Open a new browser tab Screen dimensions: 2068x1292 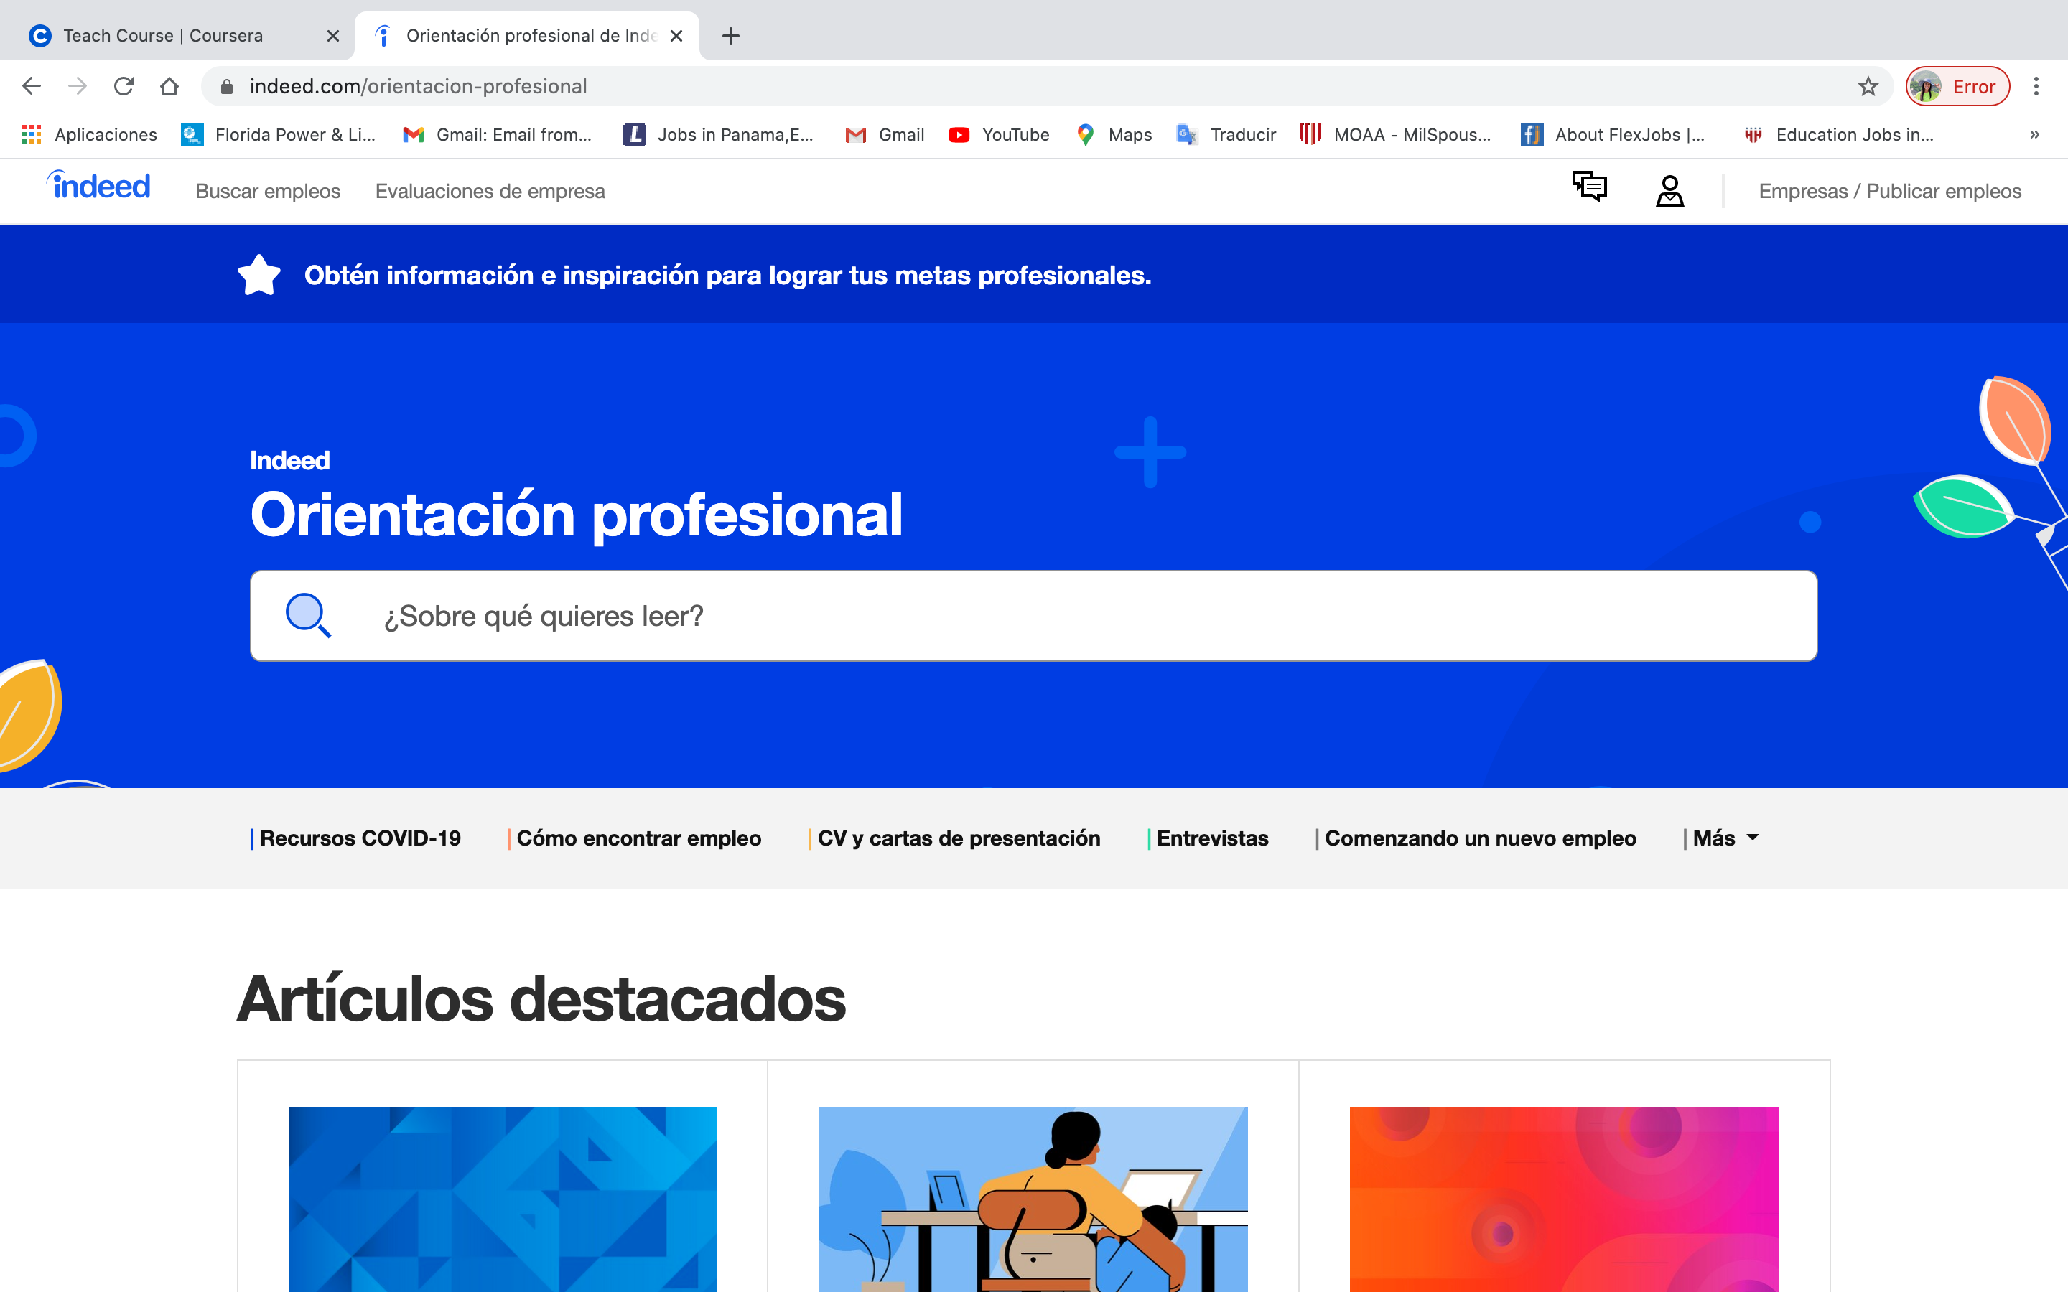point(730,36)
